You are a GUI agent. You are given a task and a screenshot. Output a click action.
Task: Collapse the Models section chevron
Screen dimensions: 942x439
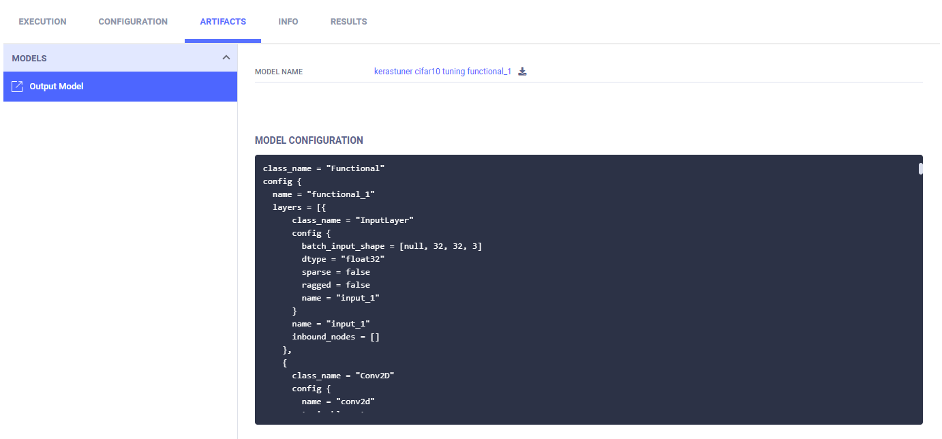pyautogui.click(x=226, y=58)
